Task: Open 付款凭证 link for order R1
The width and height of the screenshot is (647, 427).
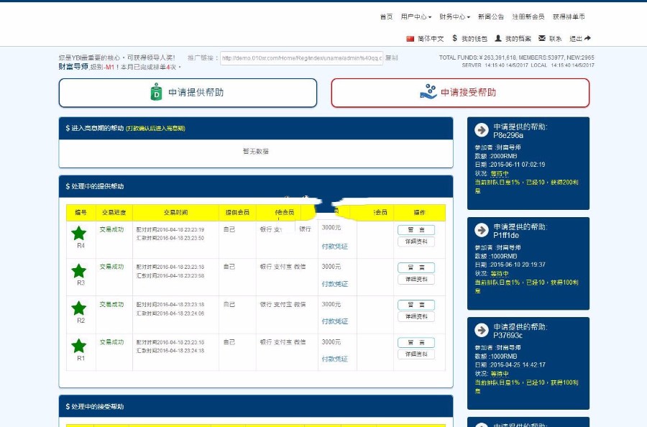Action: coord(334,359)
